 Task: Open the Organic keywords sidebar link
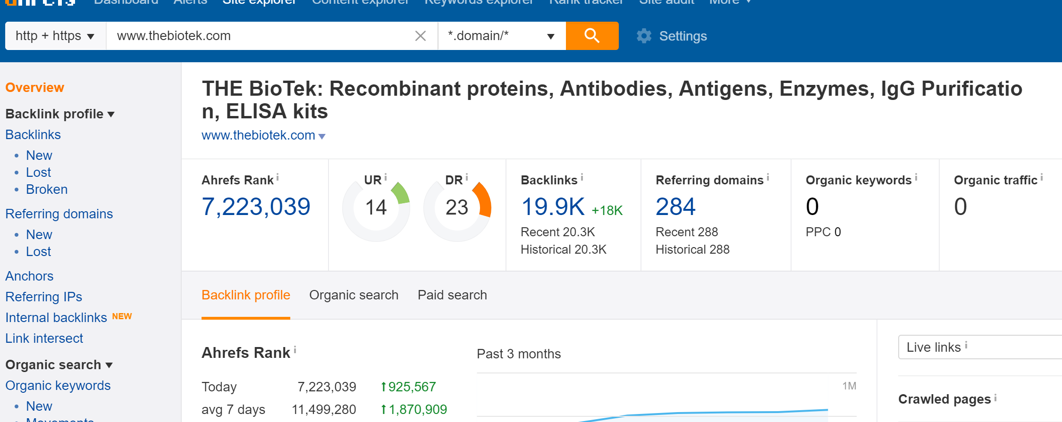(58, 386)
